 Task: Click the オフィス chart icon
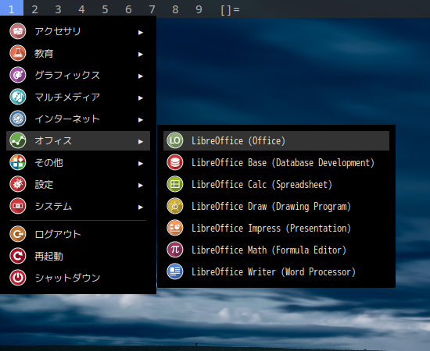pyautogui.click(x=18, y=140)
